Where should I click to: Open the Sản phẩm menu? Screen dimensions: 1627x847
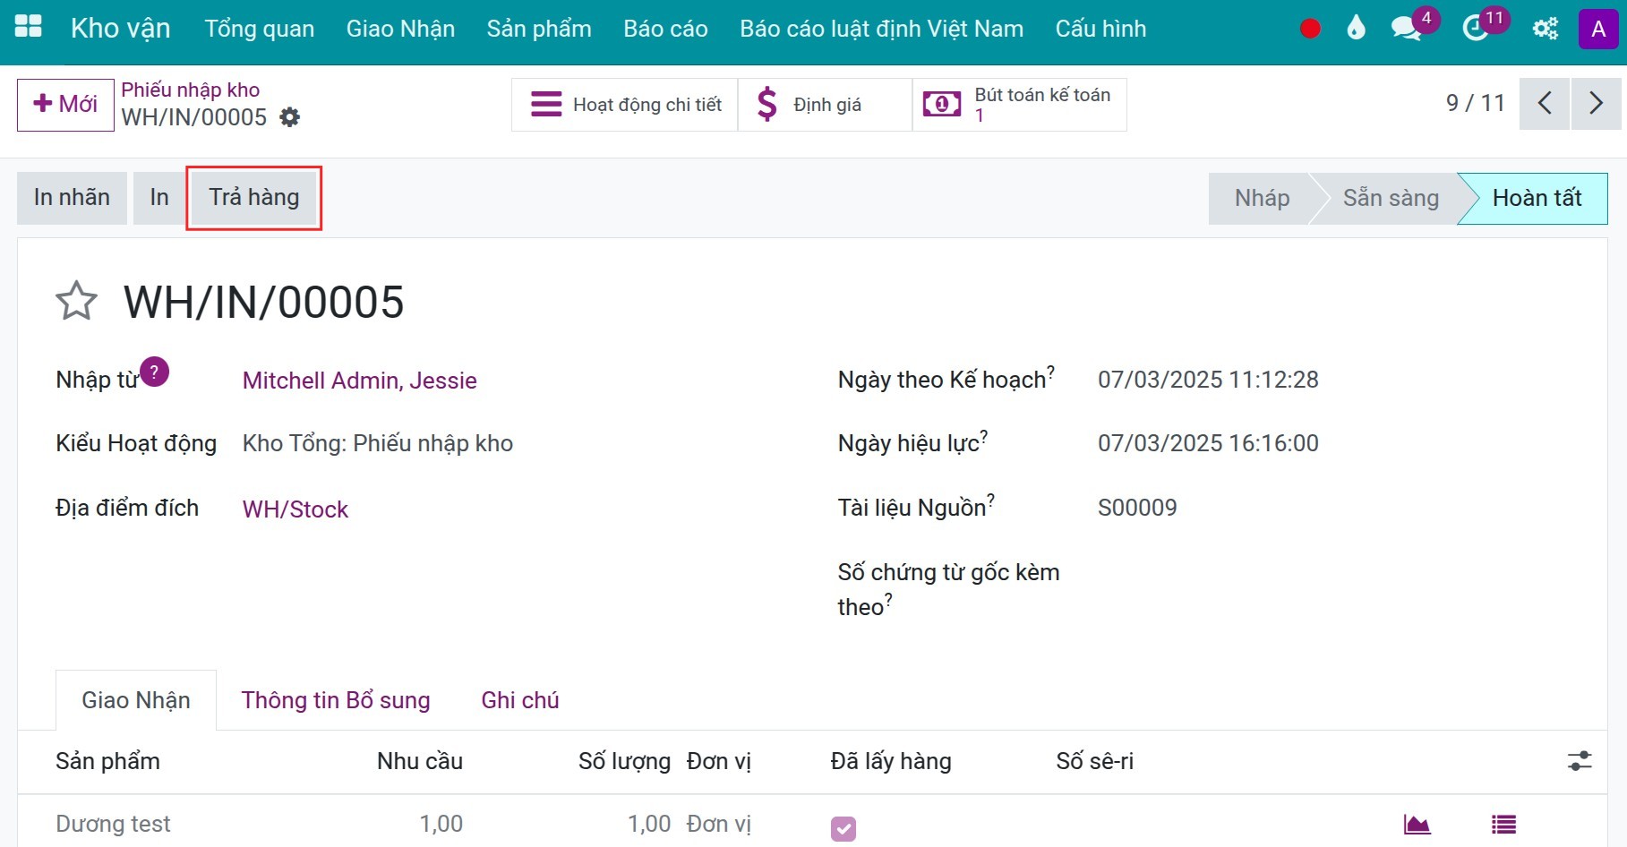point(539,29)
